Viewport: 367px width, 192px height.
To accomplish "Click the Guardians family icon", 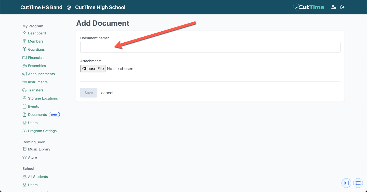I will point(24,49).
